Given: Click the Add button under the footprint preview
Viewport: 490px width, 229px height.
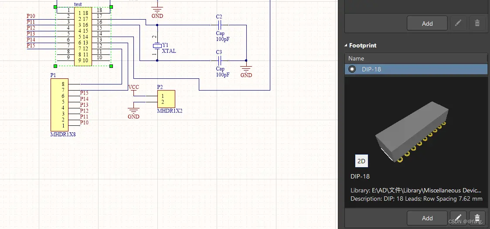Looking at the screenshot, I should coord(427,218).
